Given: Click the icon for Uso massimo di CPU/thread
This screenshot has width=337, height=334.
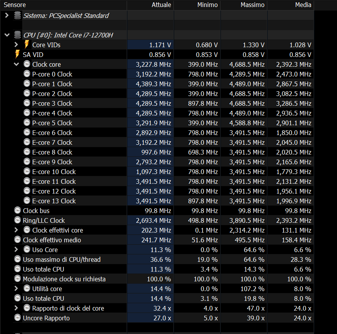Looking at the screenshot, I should [x=18, y=259].
